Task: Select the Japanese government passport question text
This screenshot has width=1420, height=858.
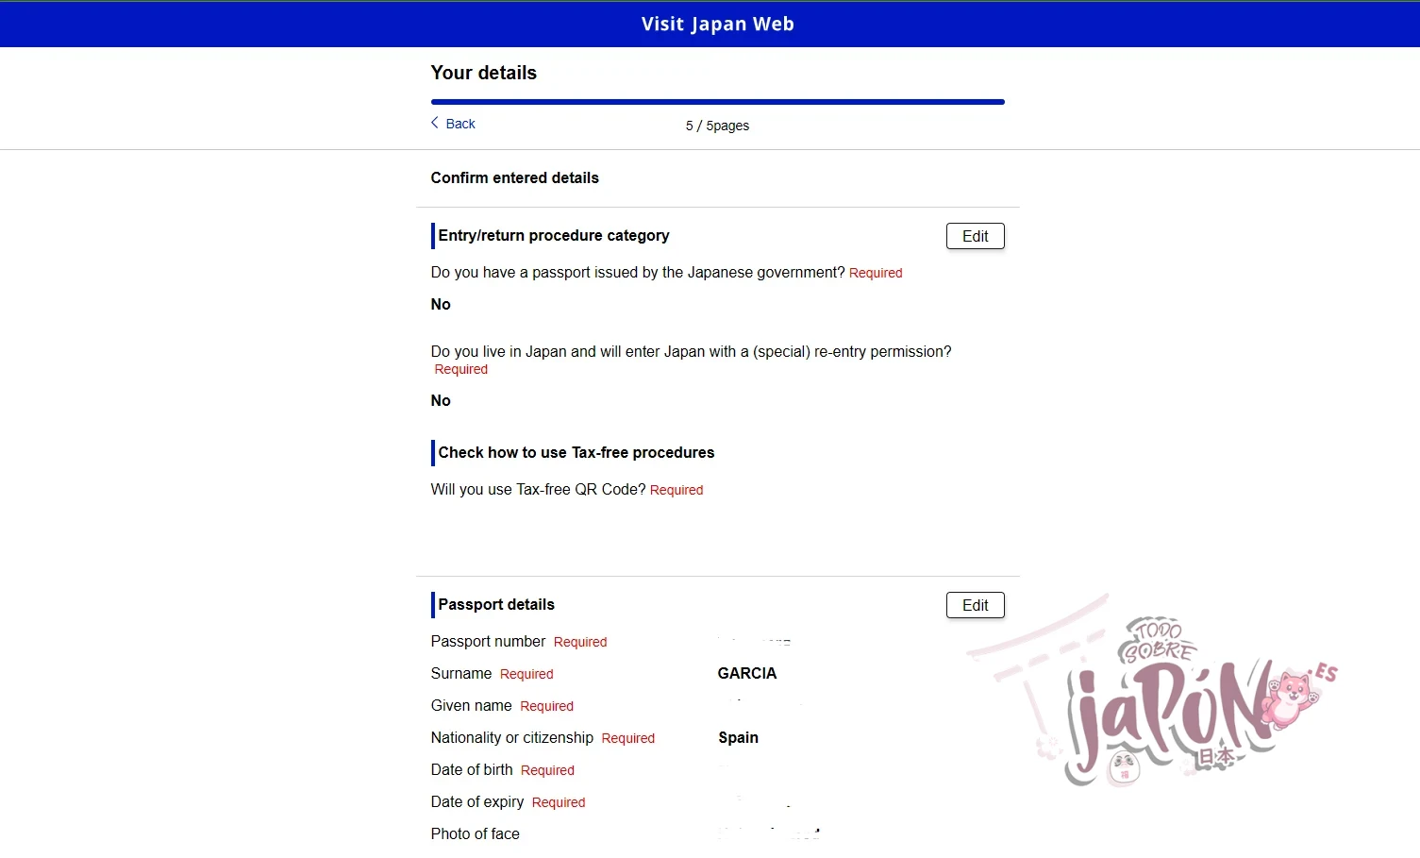Action: (638, 273)
